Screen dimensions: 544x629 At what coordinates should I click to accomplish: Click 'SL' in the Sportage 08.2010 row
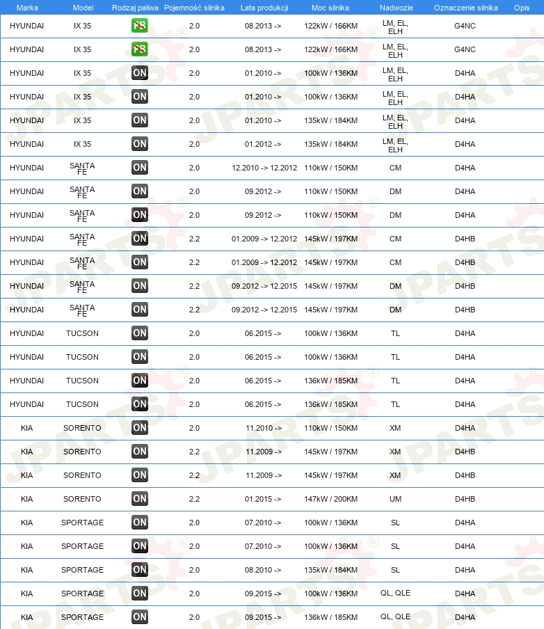pyautogui.click(x=396, y=570)
